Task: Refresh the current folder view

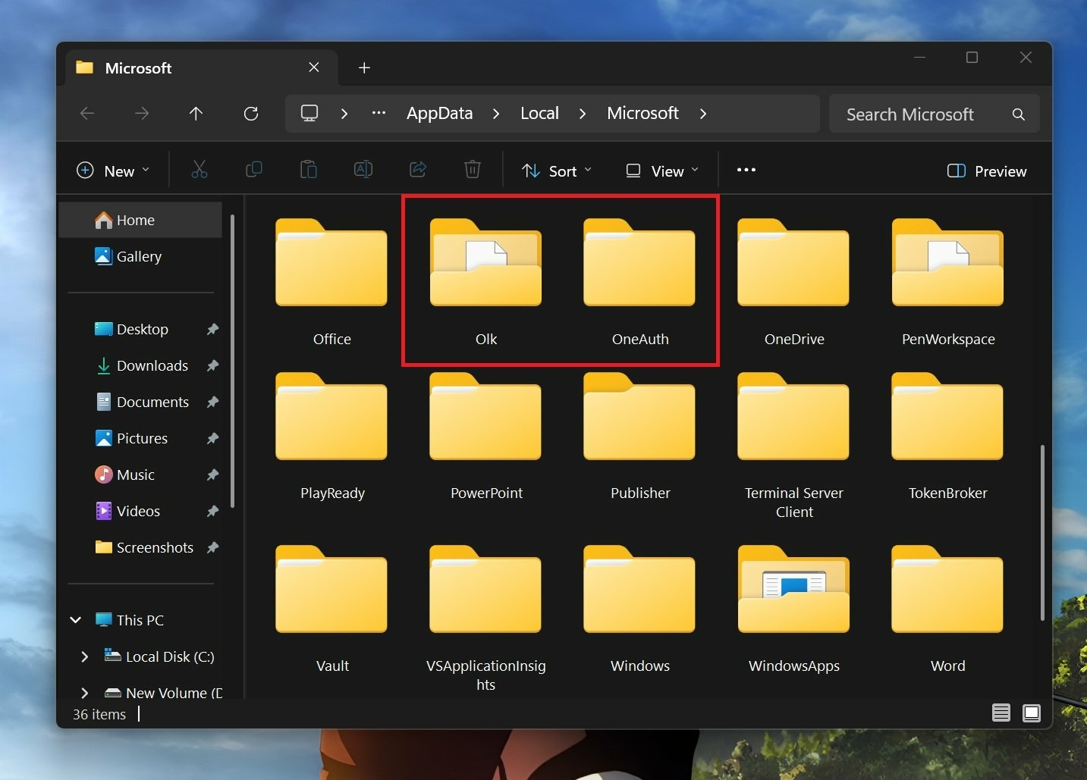Action: pos(251,114)
